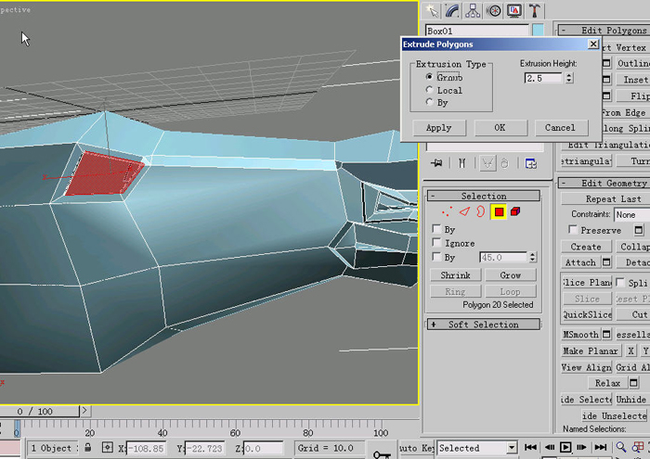The image size is (650, 459).
Task: Open MSmooth settings box icon
Action: [606, 334]
